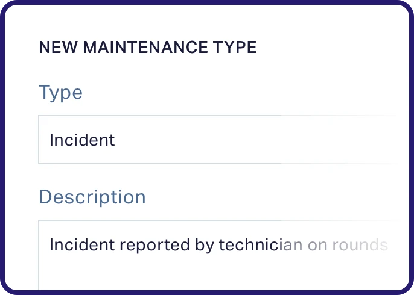Place cursor right after "Incident" in Type field

pos(115,140)
